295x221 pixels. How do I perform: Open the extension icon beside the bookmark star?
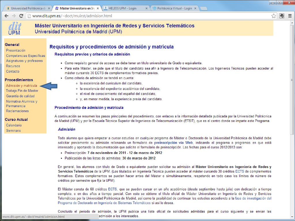tap(282, 16)
